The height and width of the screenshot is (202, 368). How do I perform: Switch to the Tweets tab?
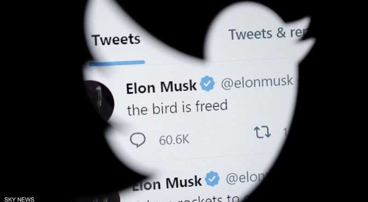[116, 39]
